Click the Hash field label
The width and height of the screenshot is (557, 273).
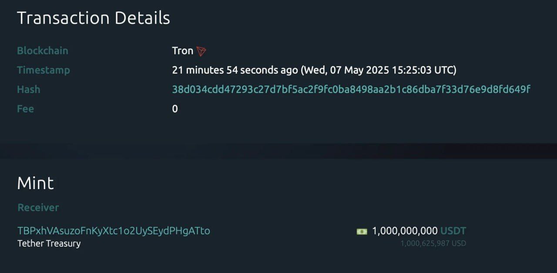click(x=28, y=90)
